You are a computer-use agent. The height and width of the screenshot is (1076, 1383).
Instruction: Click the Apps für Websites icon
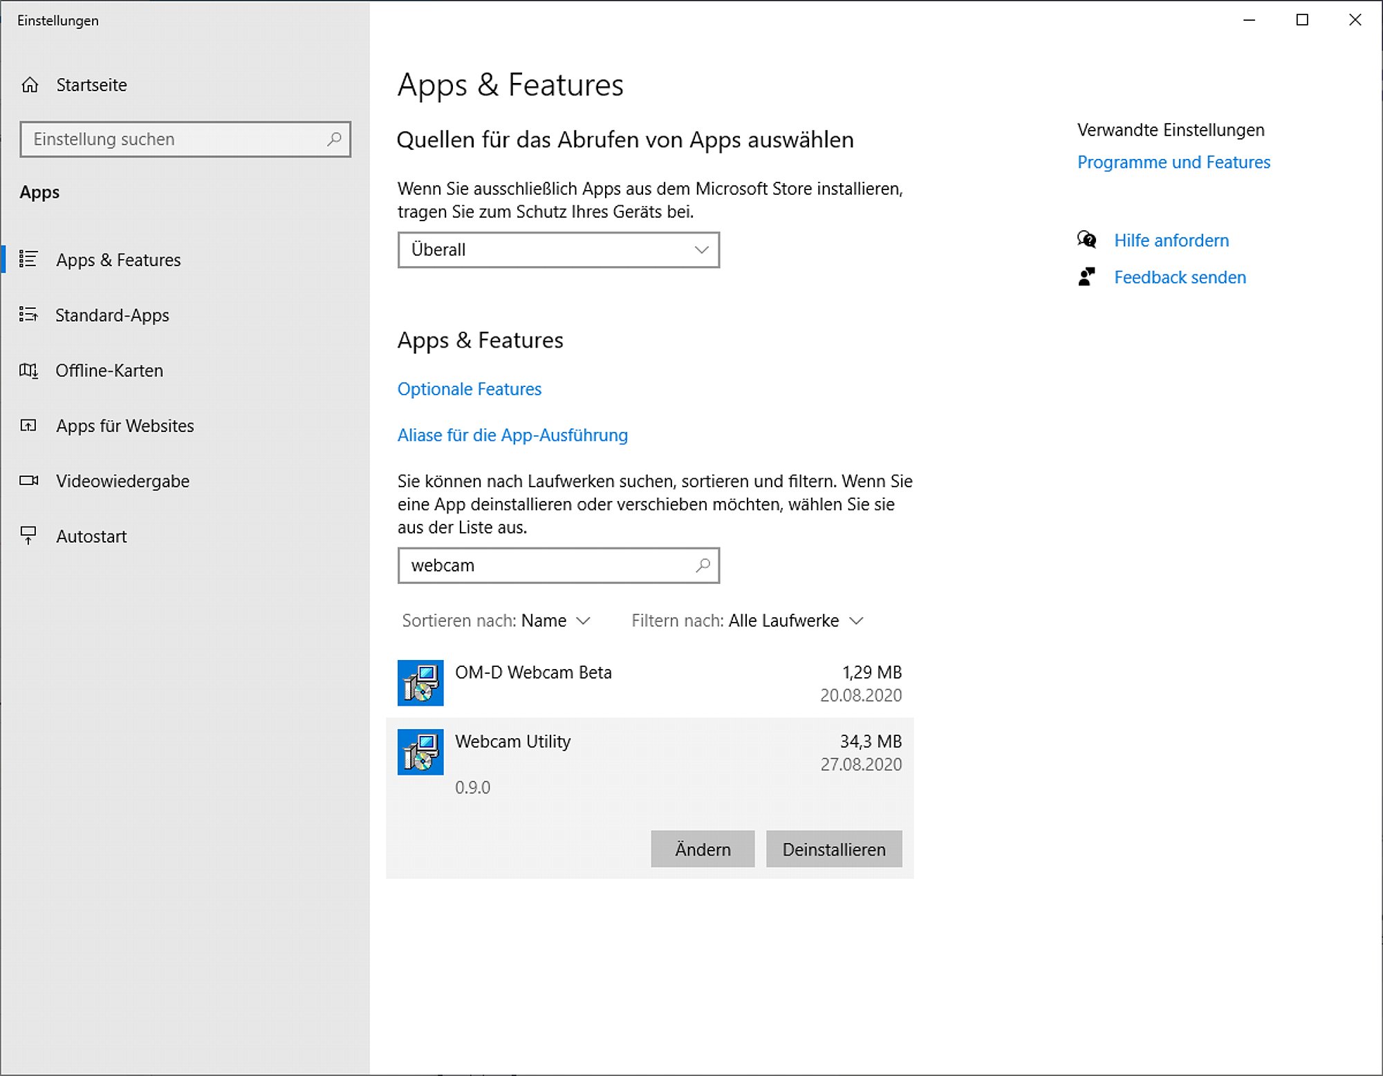coord(28,425)
